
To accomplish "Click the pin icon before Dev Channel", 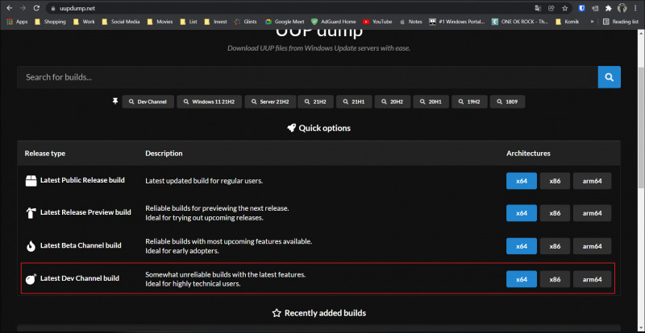I will point(115,101).
